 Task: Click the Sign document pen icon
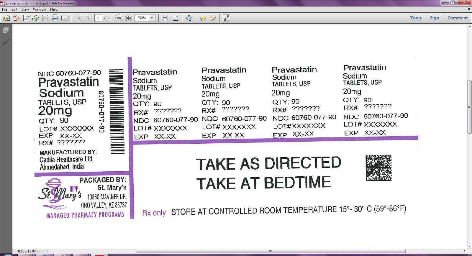click(26, 18)
